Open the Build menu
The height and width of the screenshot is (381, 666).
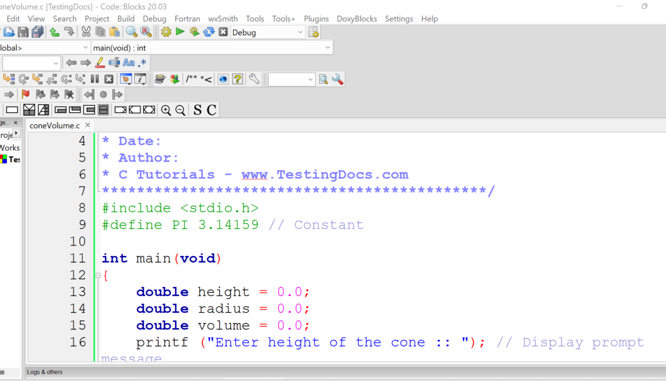(x=126, y=18)
